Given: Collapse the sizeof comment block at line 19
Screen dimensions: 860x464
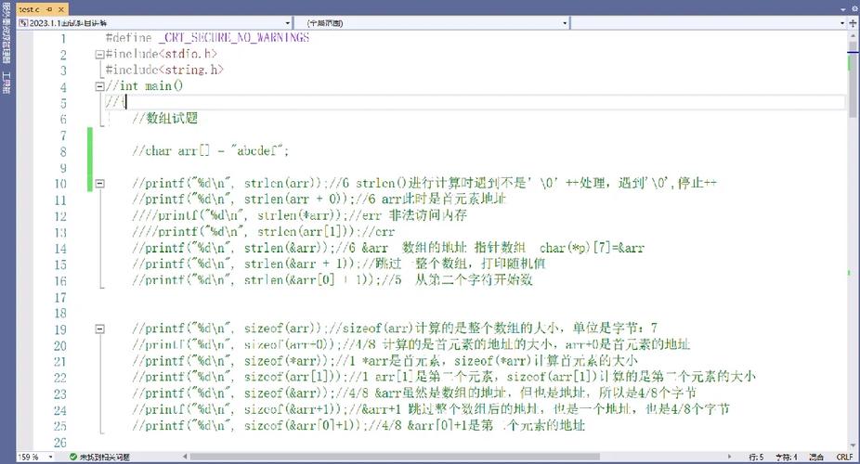Looking at the screenshot, I should pyautogui.click(x=98, y=329).
